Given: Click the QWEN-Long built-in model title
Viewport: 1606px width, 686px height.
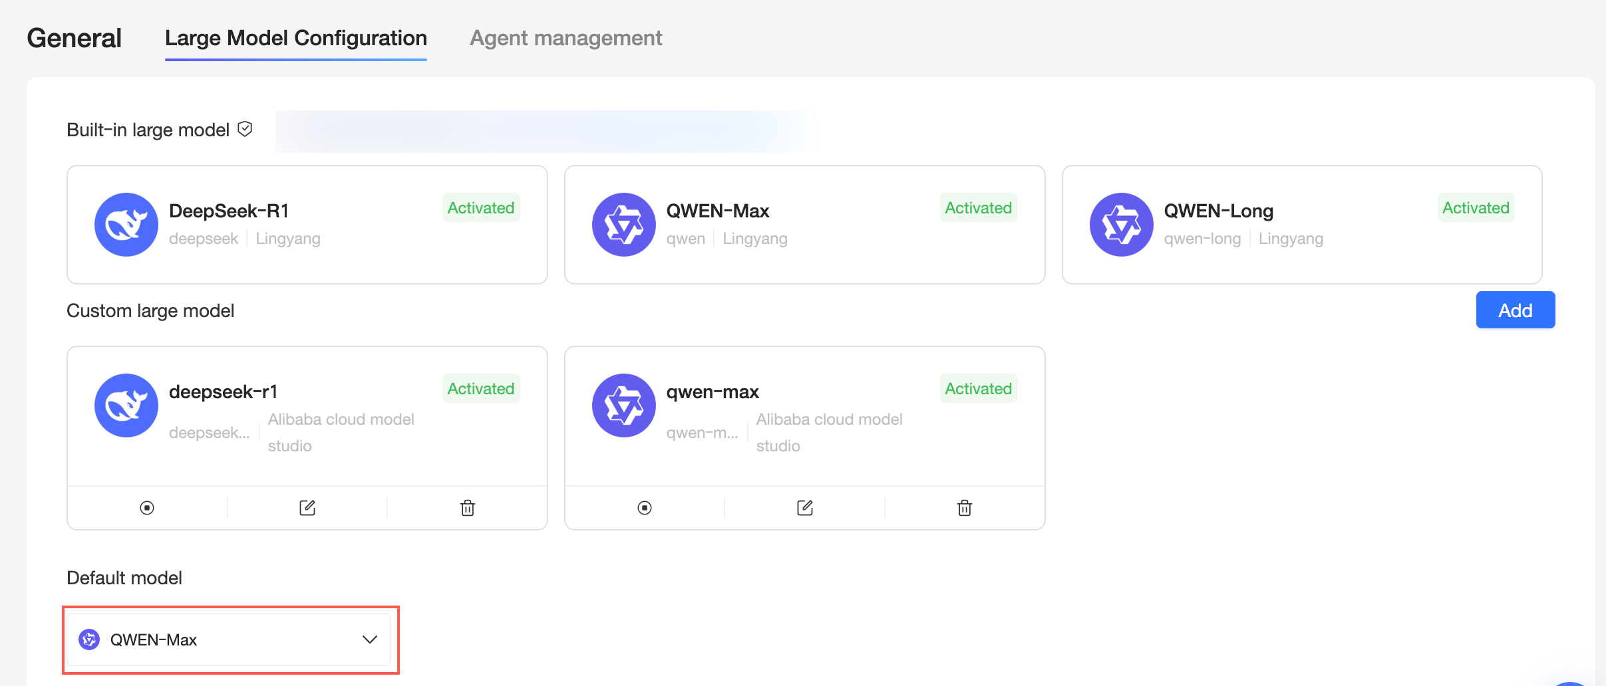Looking at the screenshot, I should pyautogui.click(x=1219, y=211).
